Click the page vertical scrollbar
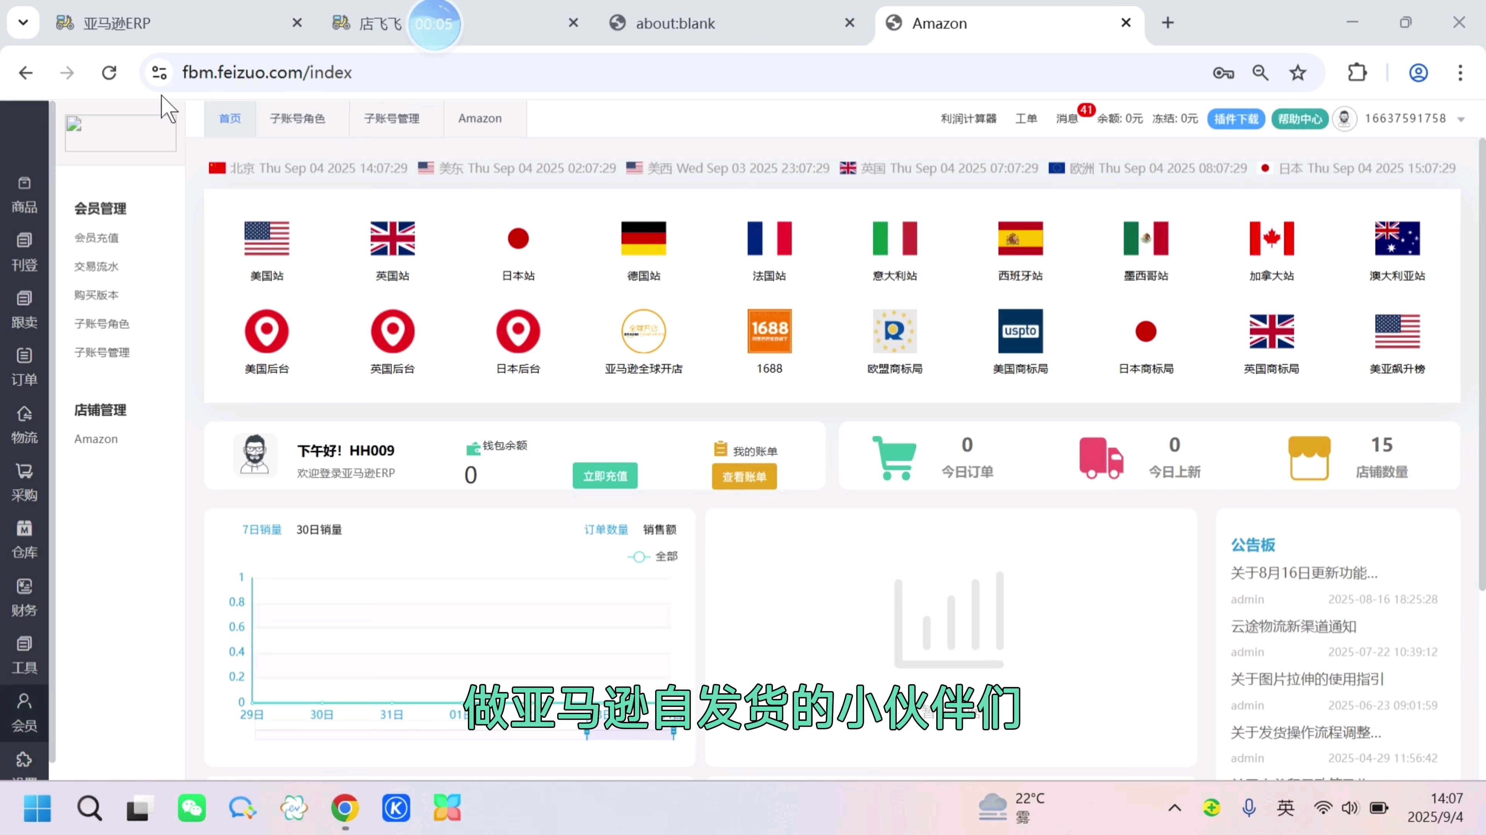This screenshot has width=1486, height=835. (x=1481, y=364)
